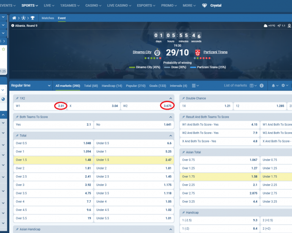
Task: Select Goals (133) tab
Action: [157, 86]
